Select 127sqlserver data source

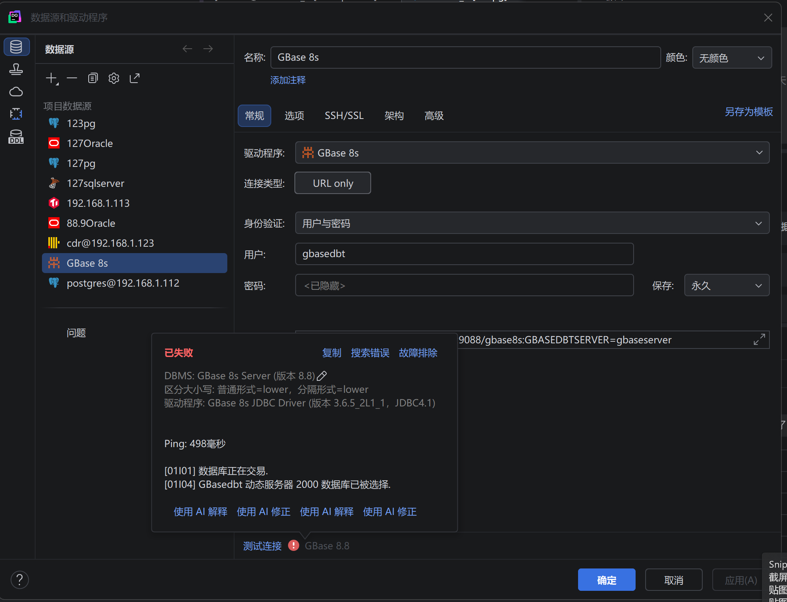click(x=135, y=183)
